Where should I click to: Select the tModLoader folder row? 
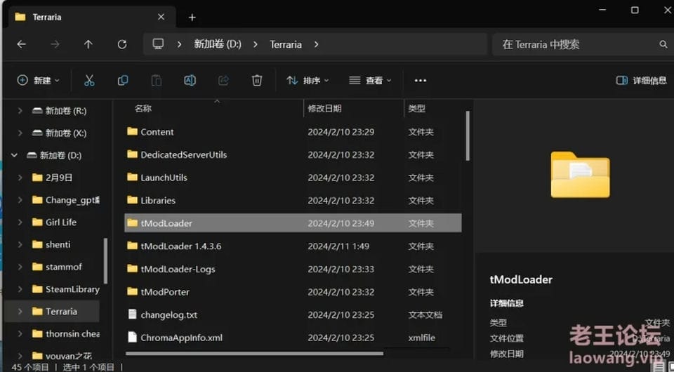click(x=293, y=223)
